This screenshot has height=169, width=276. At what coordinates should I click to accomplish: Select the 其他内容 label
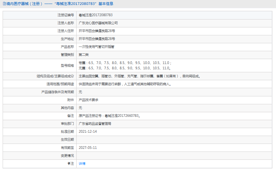click(67, 108)
